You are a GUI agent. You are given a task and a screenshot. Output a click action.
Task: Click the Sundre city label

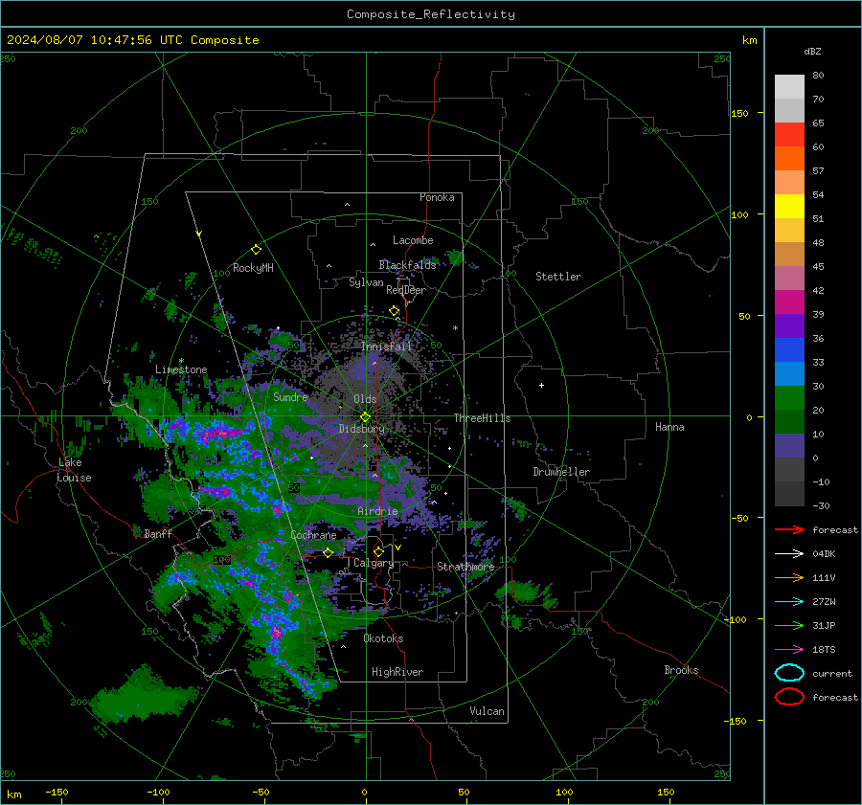(x=290, y=396)
